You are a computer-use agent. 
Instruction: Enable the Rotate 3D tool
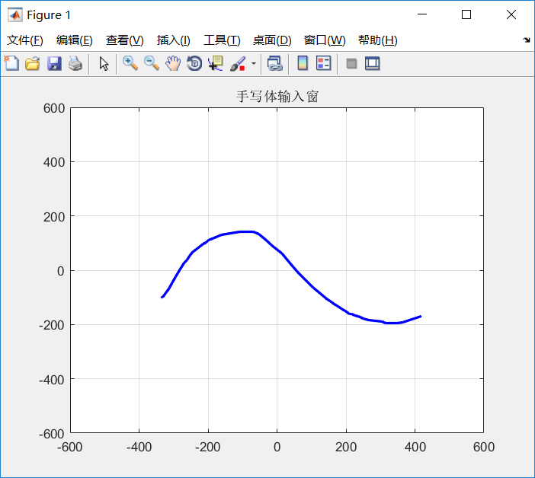pos(194,63)
